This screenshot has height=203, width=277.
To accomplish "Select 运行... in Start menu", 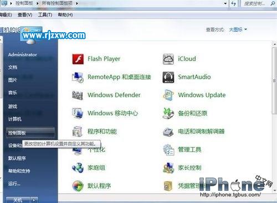I will click(14, 184).
